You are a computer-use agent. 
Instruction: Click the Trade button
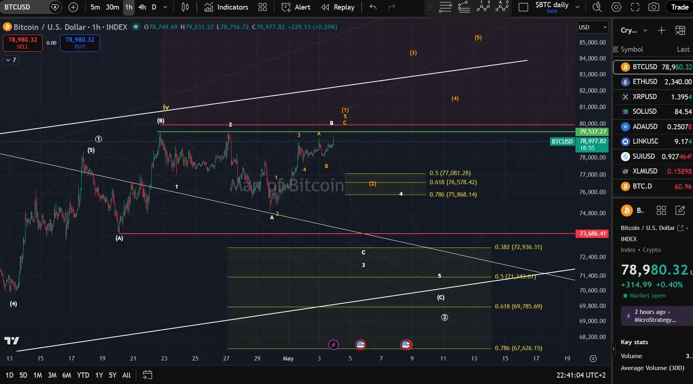click(680, 7)
